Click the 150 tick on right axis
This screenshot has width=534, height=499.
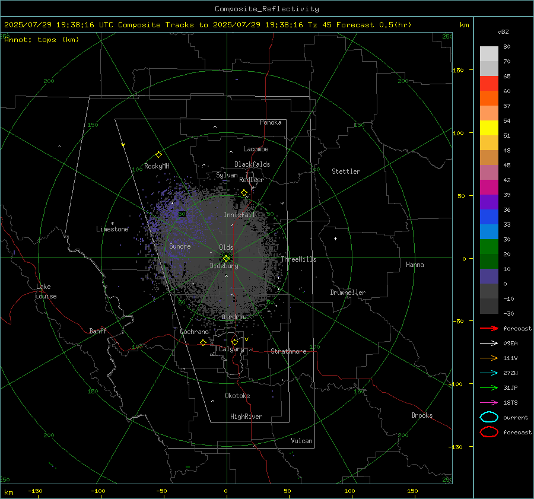(x=459, y=70)
